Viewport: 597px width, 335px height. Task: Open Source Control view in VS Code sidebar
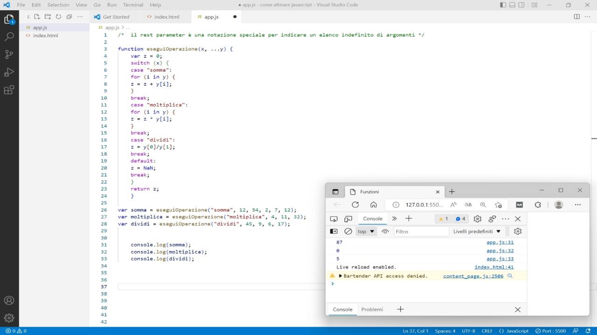click(9, 54)
